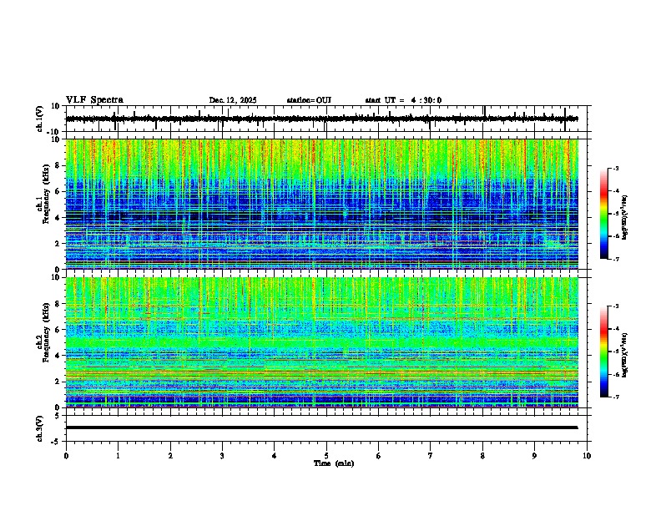Click the "VLF Spectra" title text
Viewport: 661px width, 511px height.
pos(94,100)
